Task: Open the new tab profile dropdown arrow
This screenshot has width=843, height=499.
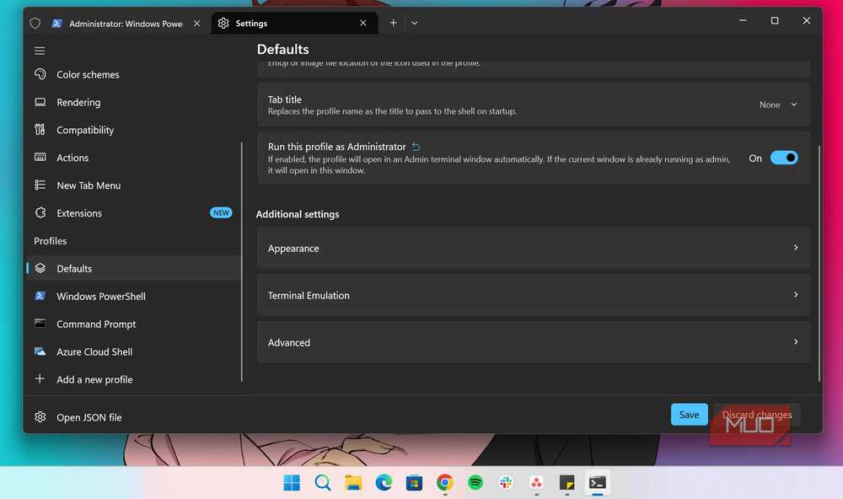Action: click(x=415, y=23)
